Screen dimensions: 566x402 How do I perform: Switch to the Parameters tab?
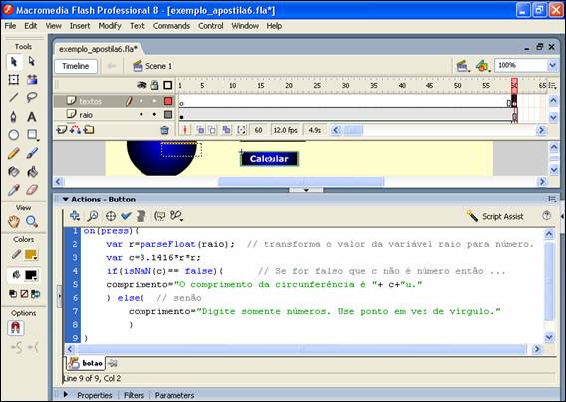click(x=174, y=395)
